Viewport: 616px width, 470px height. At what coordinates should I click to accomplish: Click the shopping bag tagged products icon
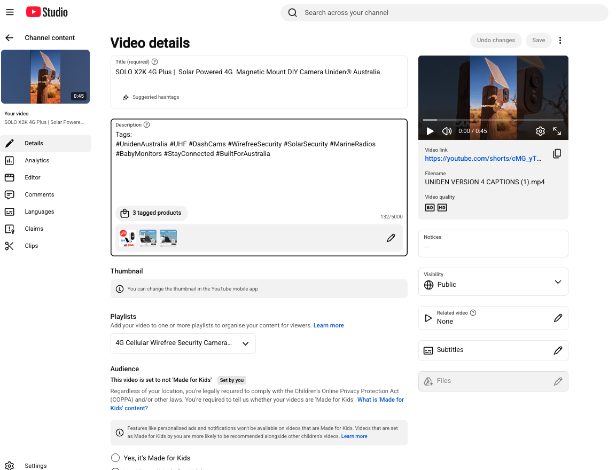tap(124, 213)
